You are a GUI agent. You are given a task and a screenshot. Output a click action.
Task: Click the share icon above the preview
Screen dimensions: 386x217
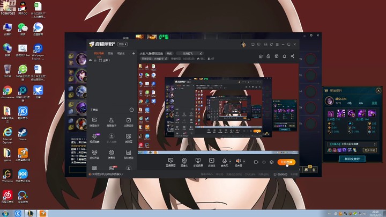point(293,56)
